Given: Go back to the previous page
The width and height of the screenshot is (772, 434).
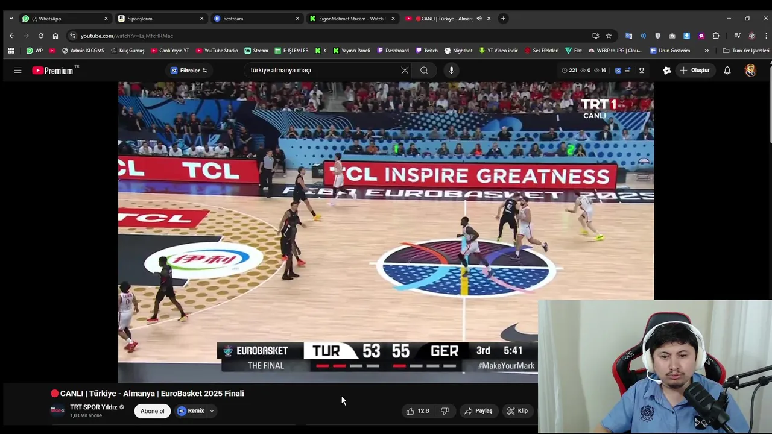Looking at the screenshot, I should [12, 36].
